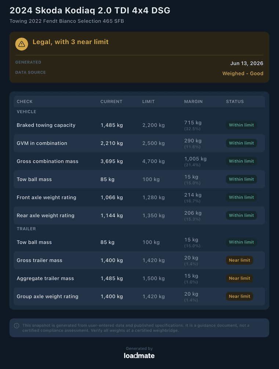Click the 'Group axle weight rating' label

click(47, 297)
